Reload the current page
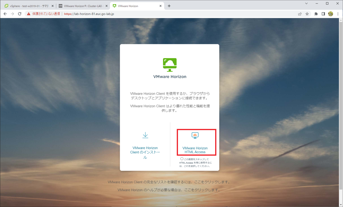Viewport: 343px width, 207px height. click(x=19, y=14)
